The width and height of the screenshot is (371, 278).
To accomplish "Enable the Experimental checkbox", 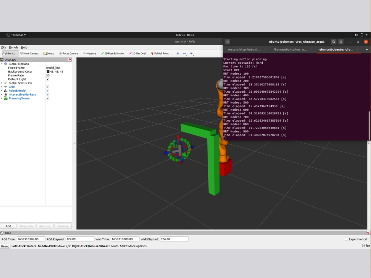I will click(x=346, y=239).
